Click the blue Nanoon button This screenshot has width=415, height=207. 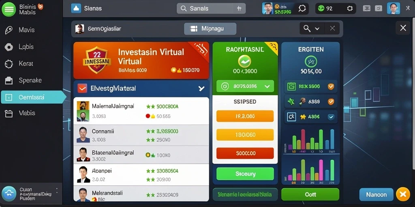(376, 195)
